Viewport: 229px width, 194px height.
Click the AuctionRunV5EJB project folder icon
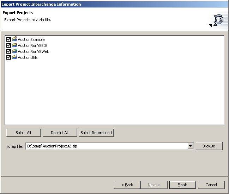pos(14,45)
